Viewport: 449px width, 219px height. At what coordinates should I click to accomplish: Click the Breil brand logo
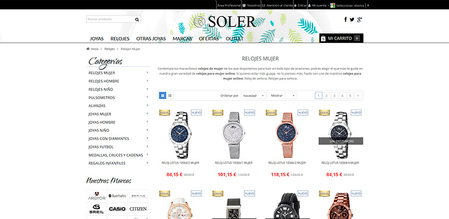click(97, 209)
